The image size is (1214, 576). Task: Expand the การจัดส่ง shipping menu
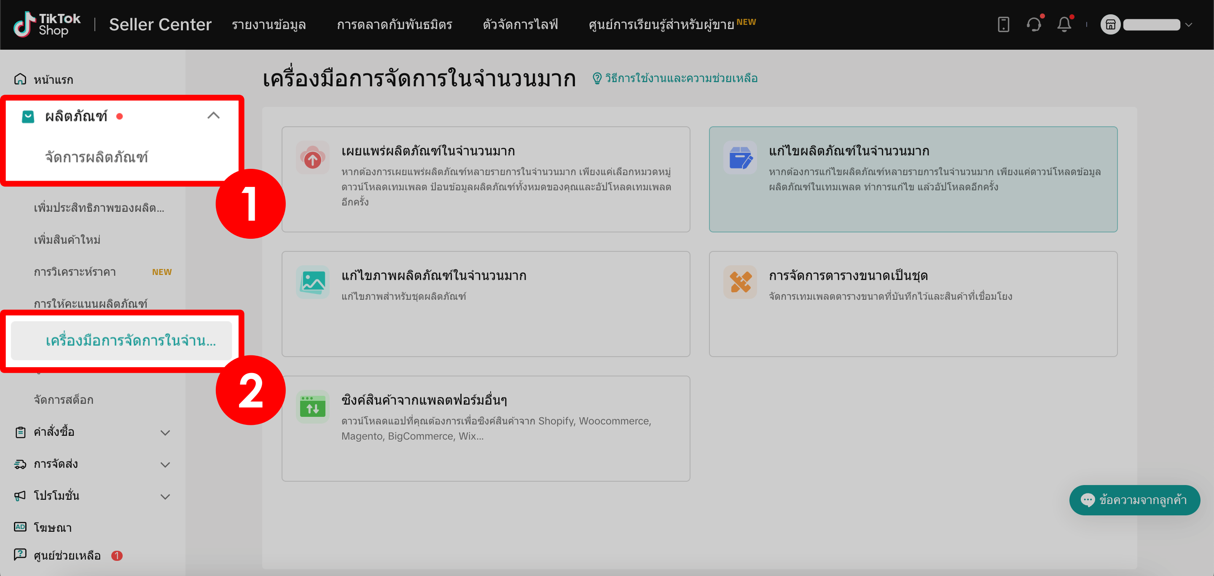(x=165, y=464)
